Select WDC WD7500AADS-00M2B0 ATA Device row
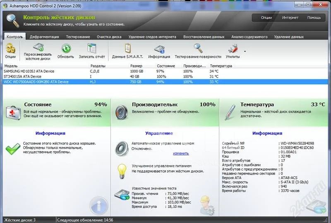This screenshot has width=331, height=223. [165, 82]
